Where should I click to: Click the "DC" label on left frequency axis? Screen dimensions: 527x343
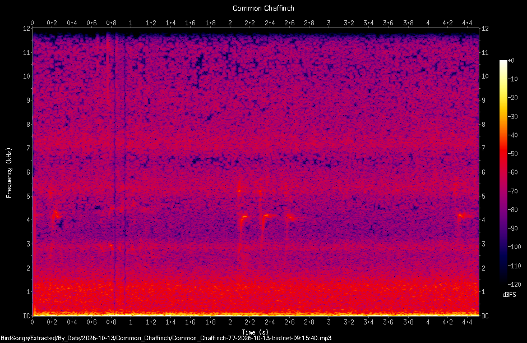tap(26, 315)
